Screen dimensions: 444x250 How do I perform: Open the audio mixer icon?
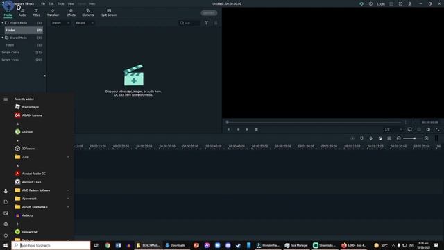(380, 138)
